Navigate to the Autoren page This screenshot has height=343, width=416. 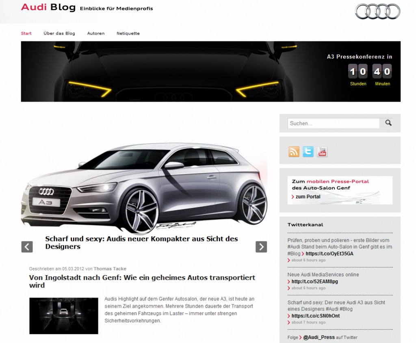[96, 33]
